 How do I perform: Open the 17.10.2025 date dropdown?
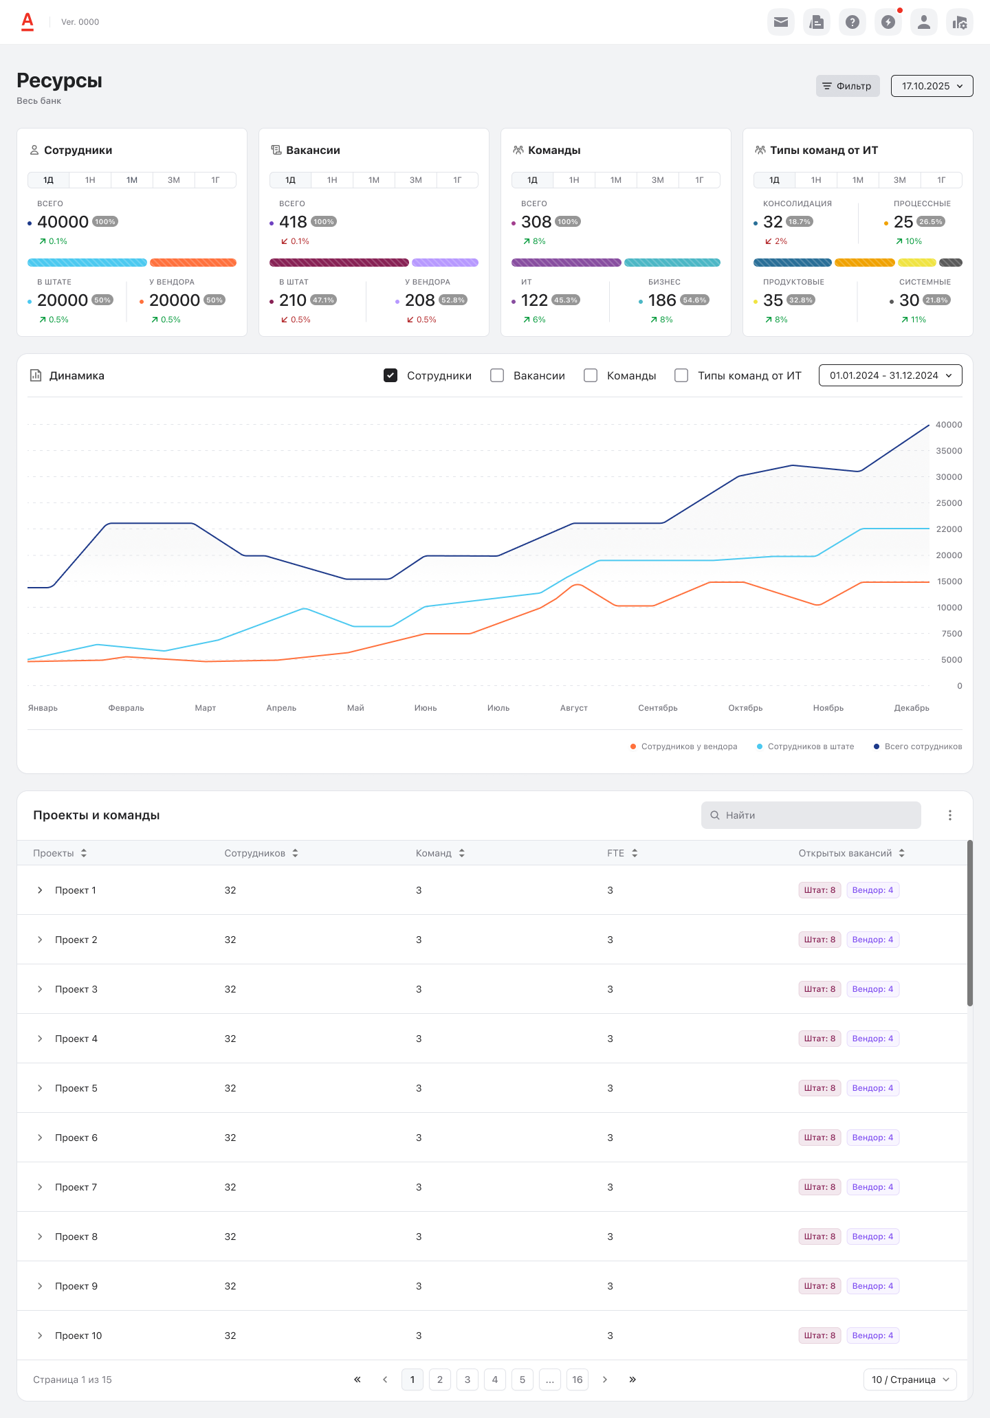click(932, 86)
